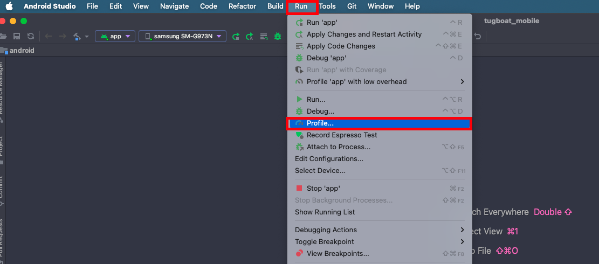Click the toolbar Apply Code Changes icon

[264, 36]
